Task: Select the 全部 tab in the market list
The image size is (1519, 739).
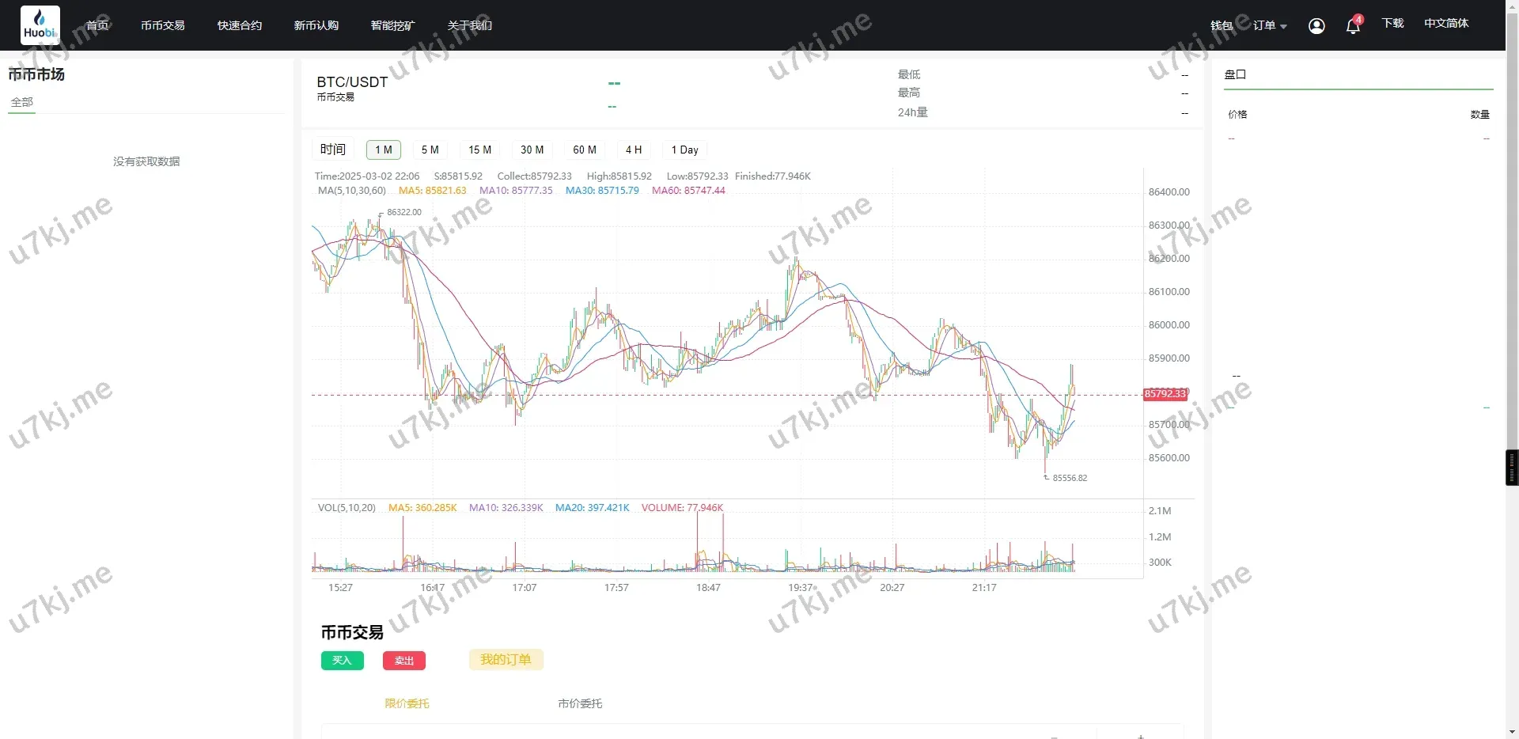Action: [22, 102]
